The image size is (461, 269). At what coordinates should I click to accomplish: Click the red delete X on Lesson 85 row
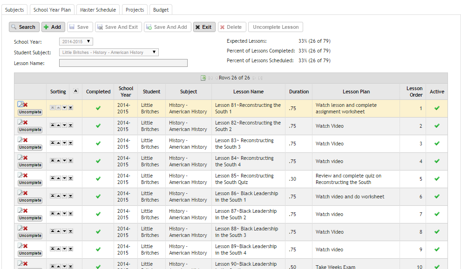26,176
